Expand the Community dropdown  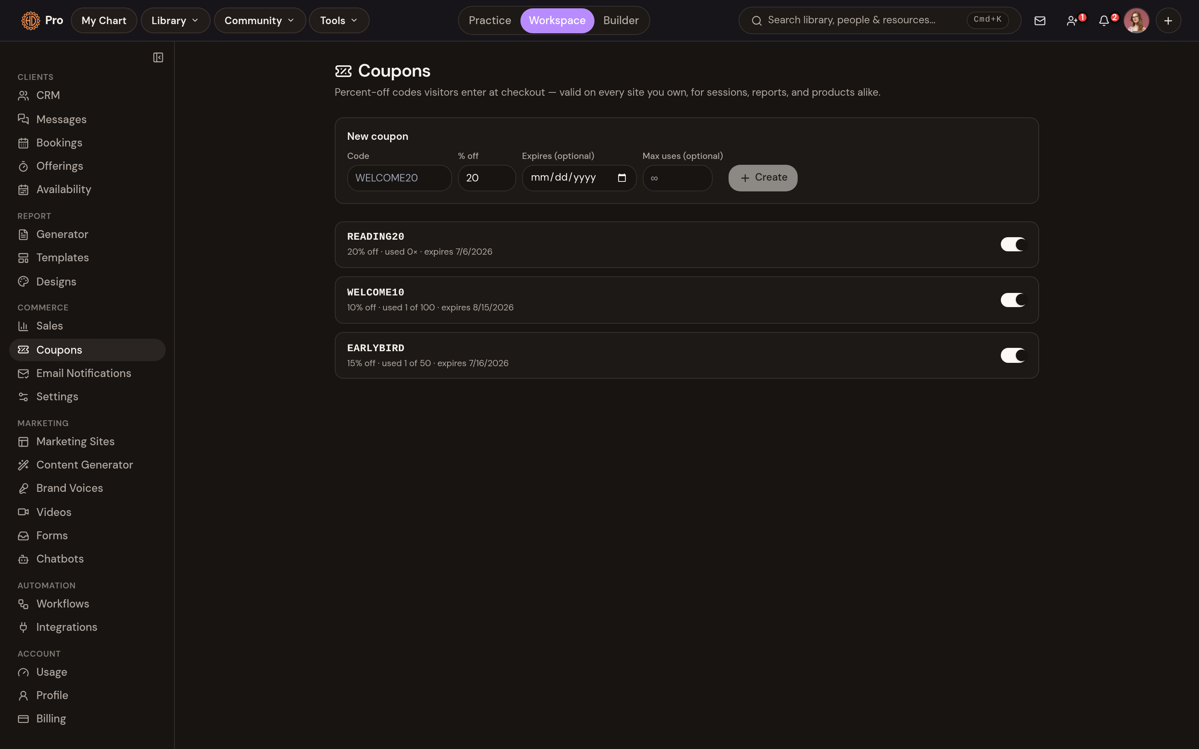click(260, 21)
